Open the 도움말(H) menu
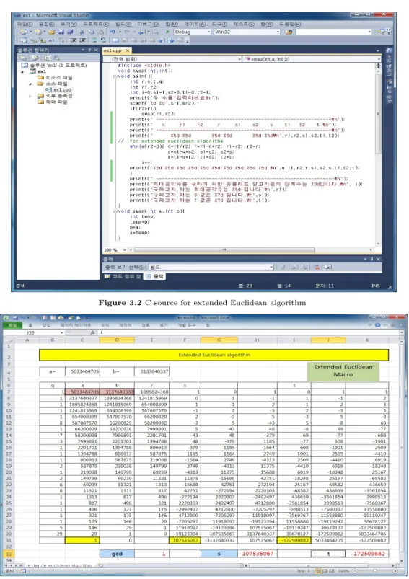 [291, 24]
